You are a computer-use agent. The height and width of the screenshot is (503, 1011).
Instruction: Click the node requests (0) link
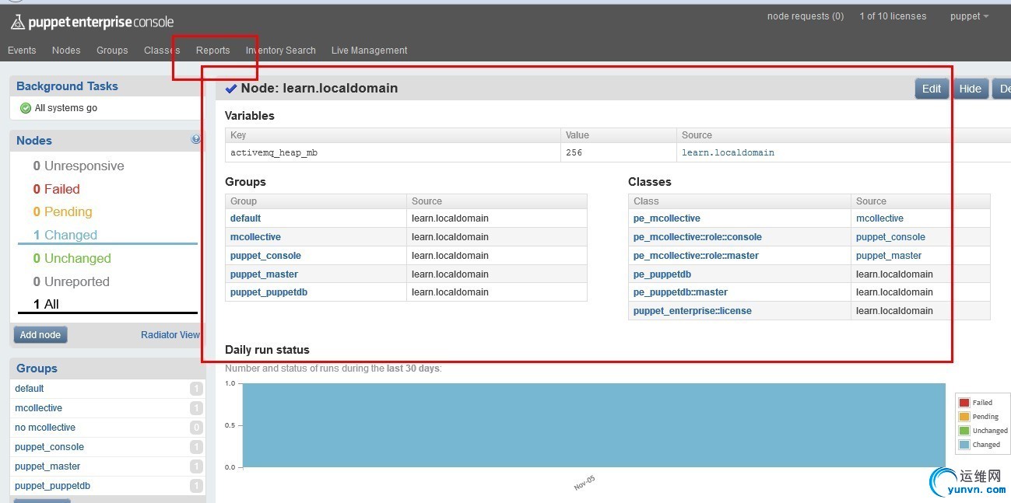(806, 16)
